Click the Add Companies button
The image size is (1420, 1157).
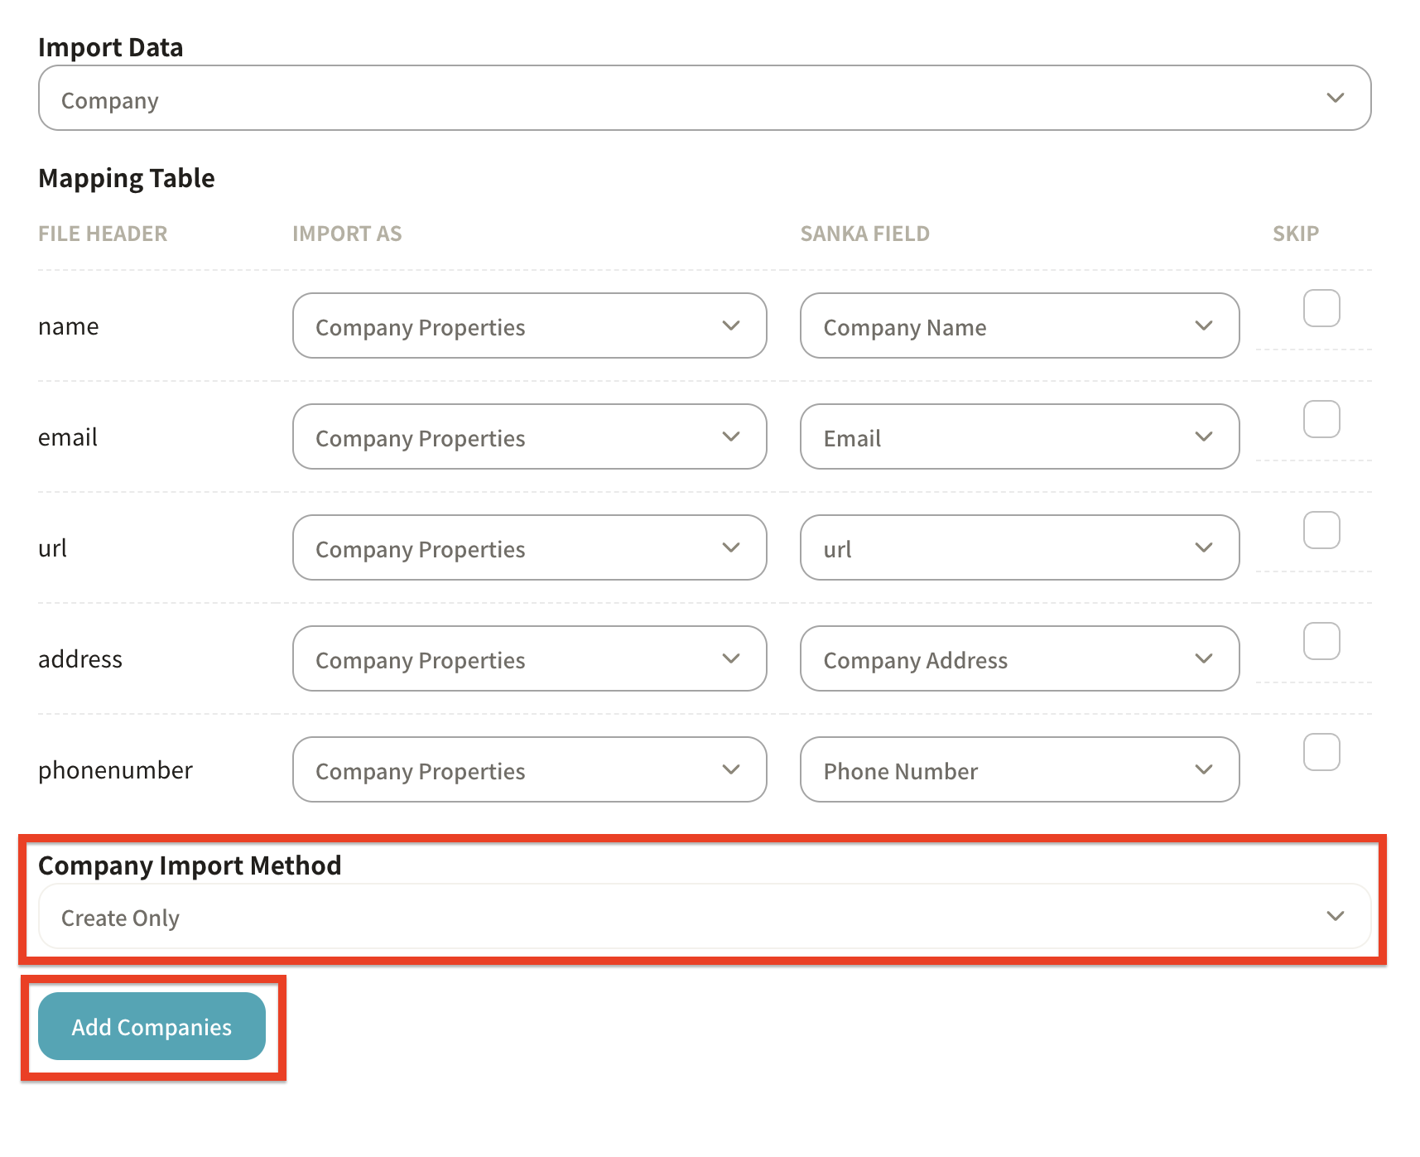click(152, 1026)
